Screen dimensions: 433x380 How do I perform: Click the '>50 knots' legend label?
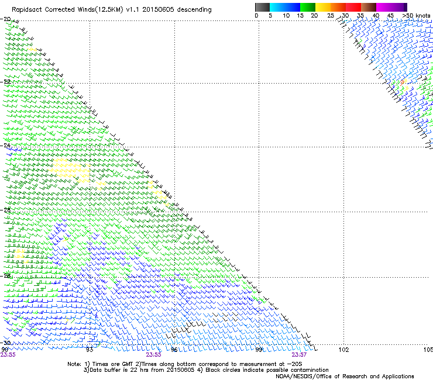coord(416,16)
